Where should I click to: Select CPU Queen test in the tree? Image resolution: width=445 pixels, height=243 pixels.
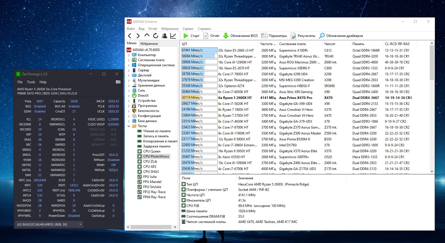click(152, 151)
